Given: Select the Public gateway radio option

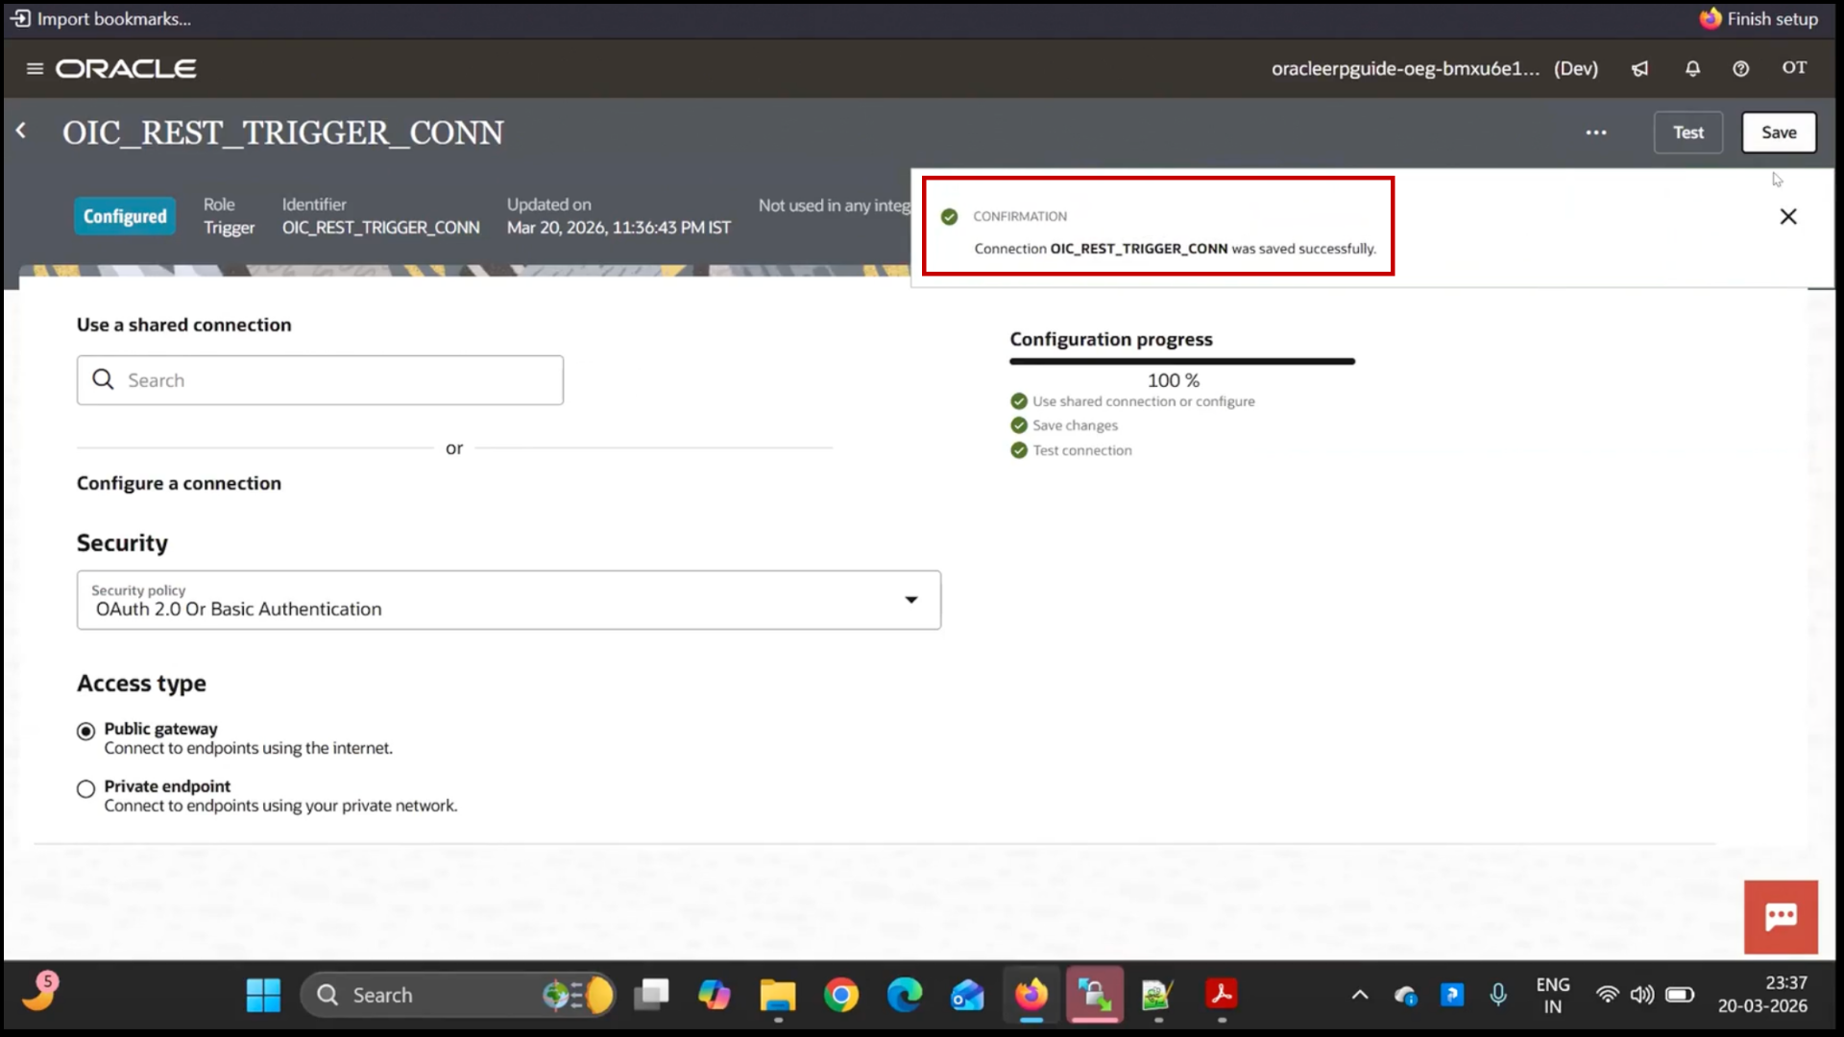Looking at the screenshot, I should 85,731.
